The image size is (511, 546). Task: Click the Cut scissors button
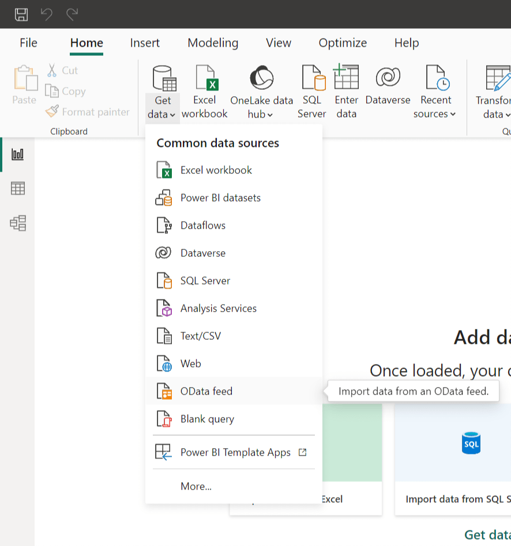62,70
